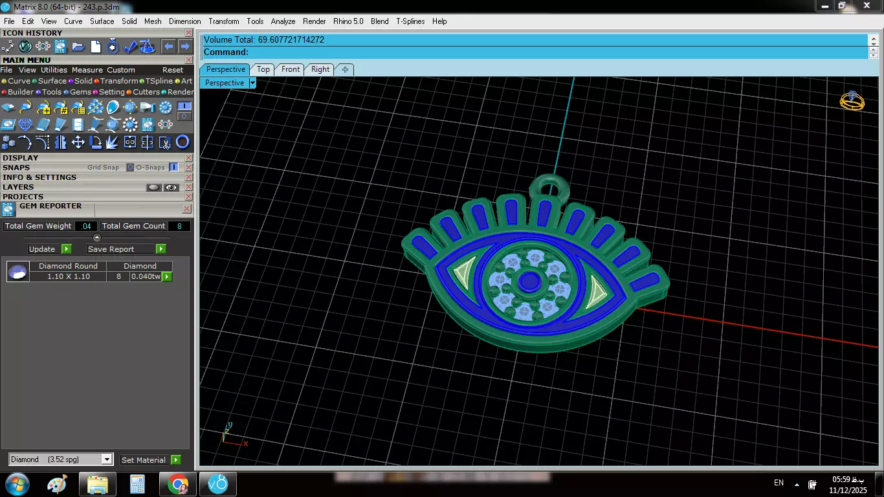Select the blue burst explode icon
This screenshot has height=497, width=884.
pyautogui.click(x=112, y=142)
